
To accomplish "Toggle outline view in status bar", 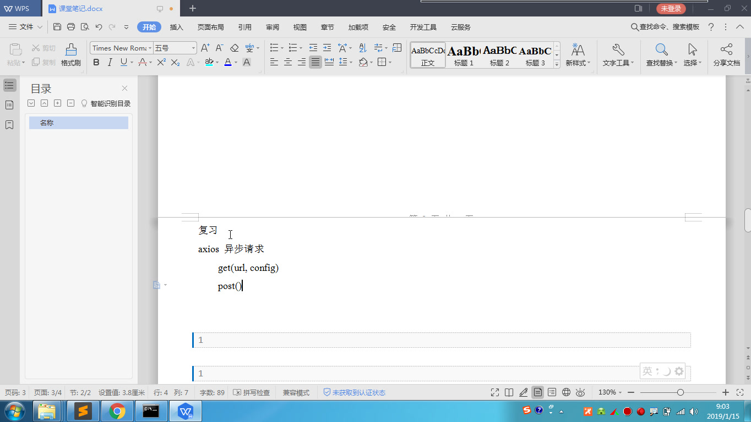I will coord(552,392).
